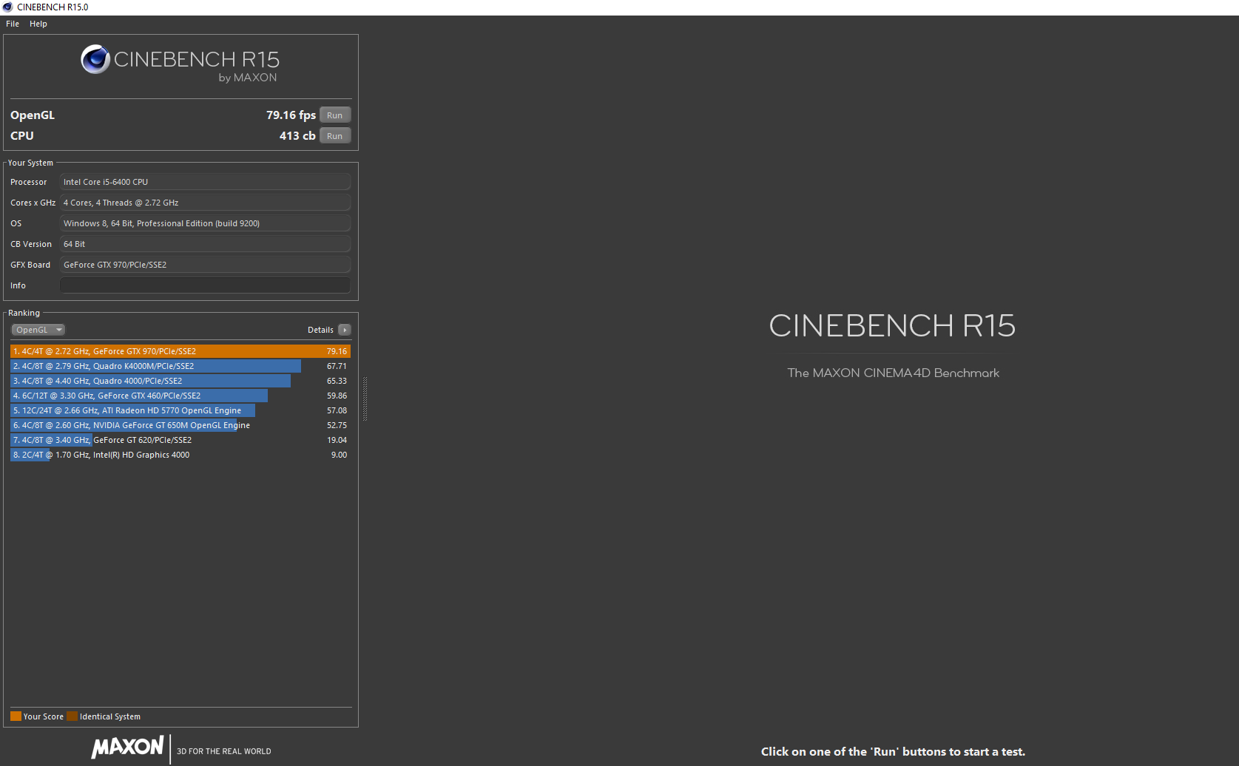Click the OS field showing Windows 8
This screenshot has height=766, width=1239.
205,223
